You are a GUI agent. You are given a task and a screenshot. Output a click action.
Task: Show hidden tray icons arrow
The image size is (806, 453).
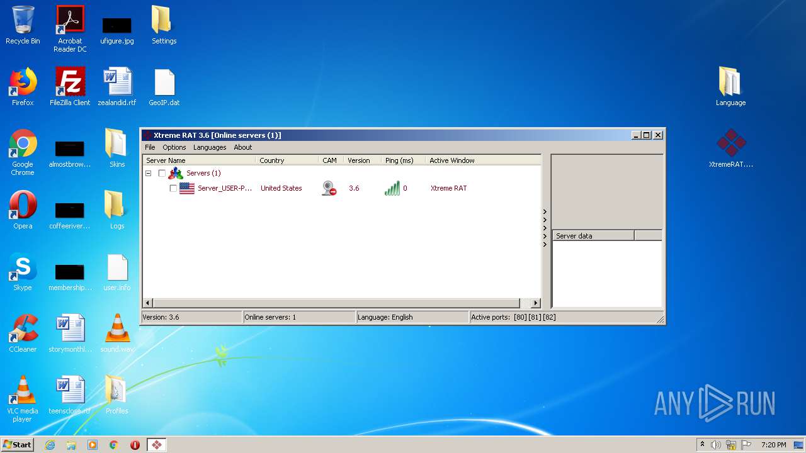(702, 444)
